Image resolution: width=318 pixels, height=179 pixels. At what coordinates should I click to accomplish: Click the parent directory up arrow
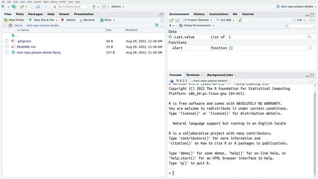(x=13, y=35)
